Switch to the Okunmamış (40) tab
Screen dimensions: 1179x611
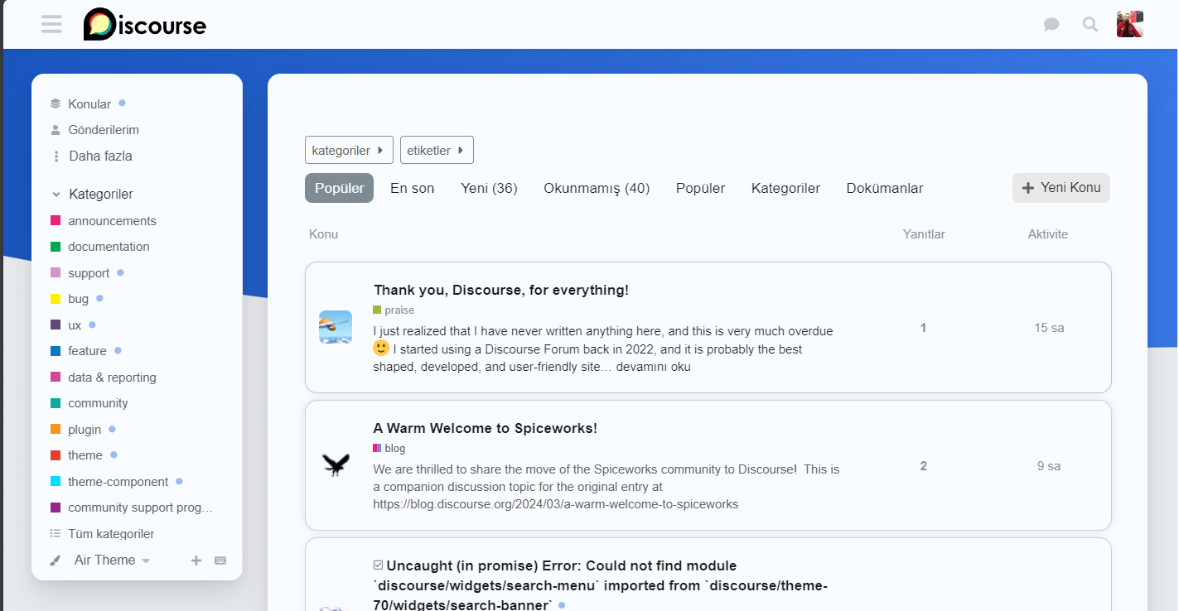click(x=597, y=188)
